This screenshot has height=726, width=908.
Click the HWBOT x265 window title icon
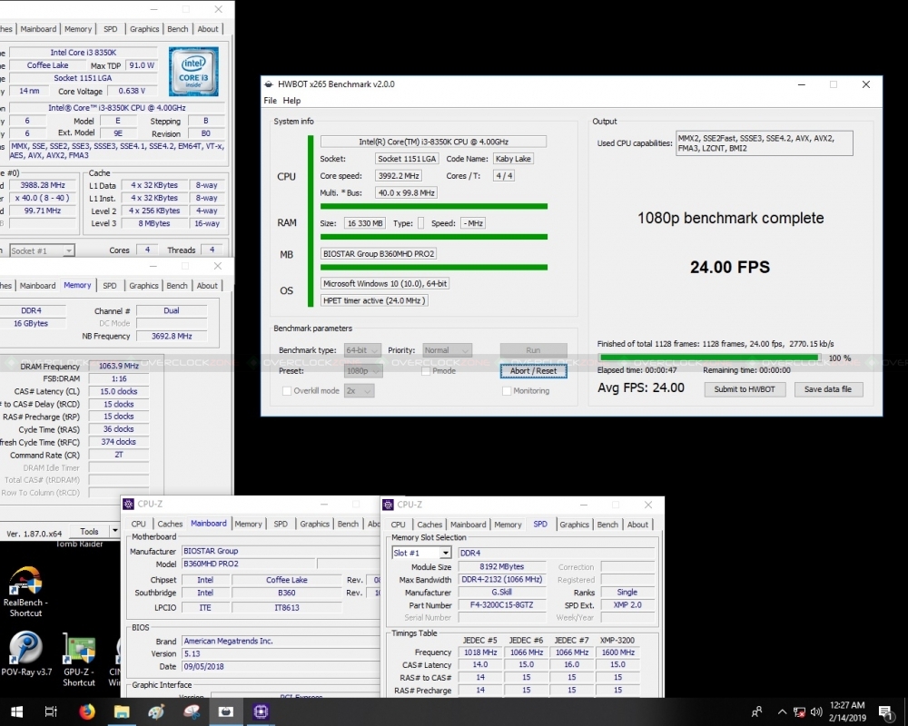coord(268,84)
